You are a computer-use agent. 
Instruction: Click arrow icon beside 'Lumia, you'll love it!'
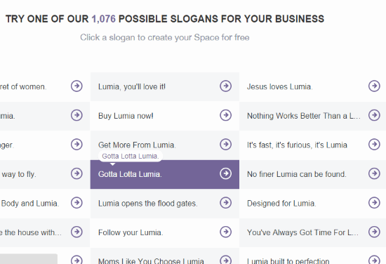tap(225, 86)
